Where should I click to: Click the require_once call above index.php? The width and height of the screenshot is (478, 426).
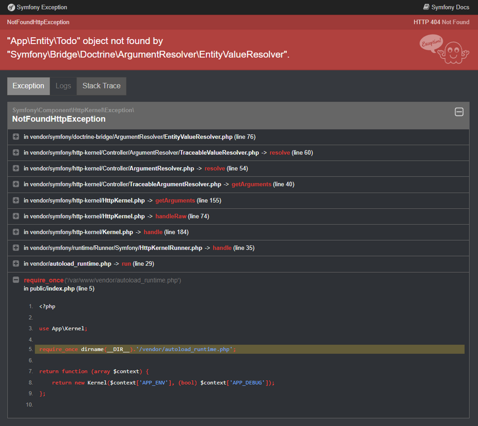[x=44, y=280]
